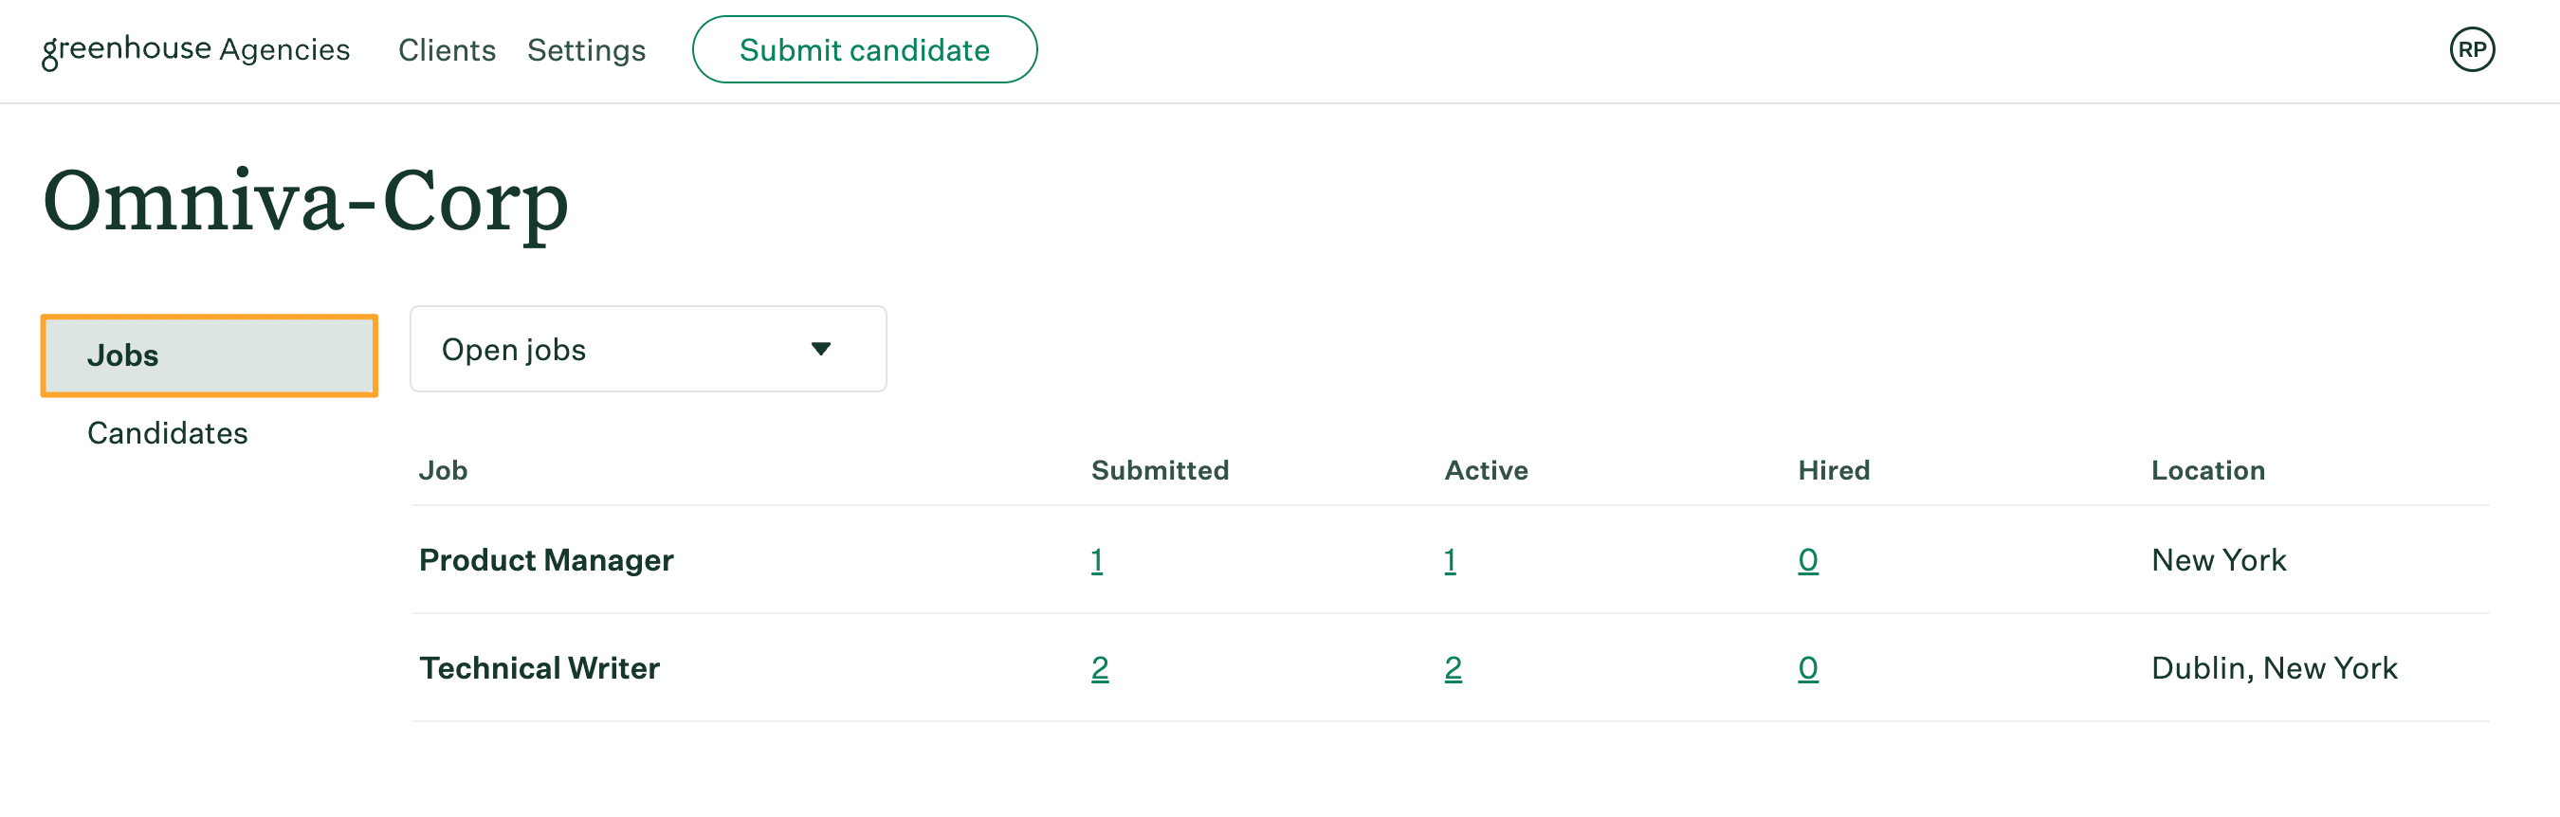2560x817 pixels.
Task: Open the Settings menu item
Action: point(586,49)
